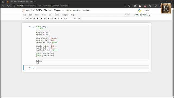Viewport: 174px width, 98px height.
Task: Cut selected cells with scissors icon
Action: click(x=31, y=19)
